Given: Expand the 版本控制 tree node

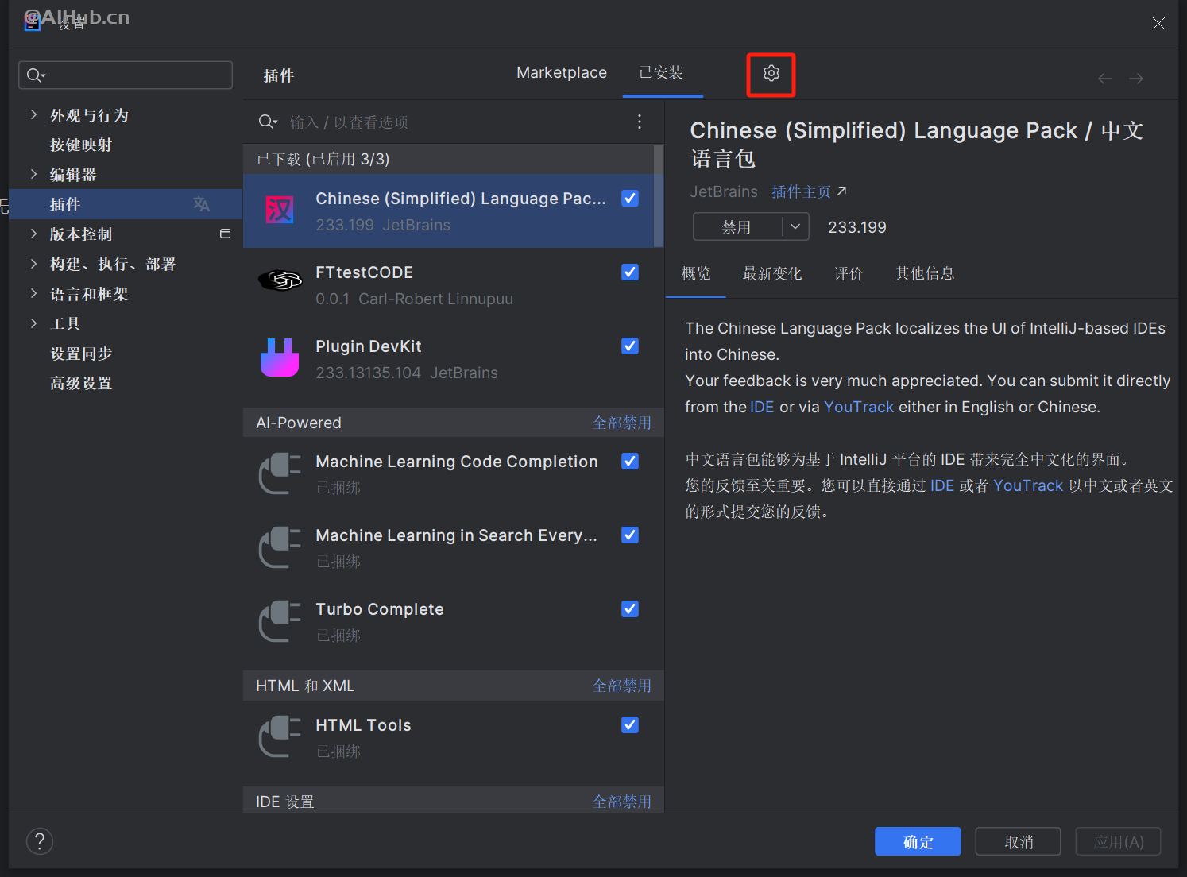Looking at the screenshot, I should point(33,234).
